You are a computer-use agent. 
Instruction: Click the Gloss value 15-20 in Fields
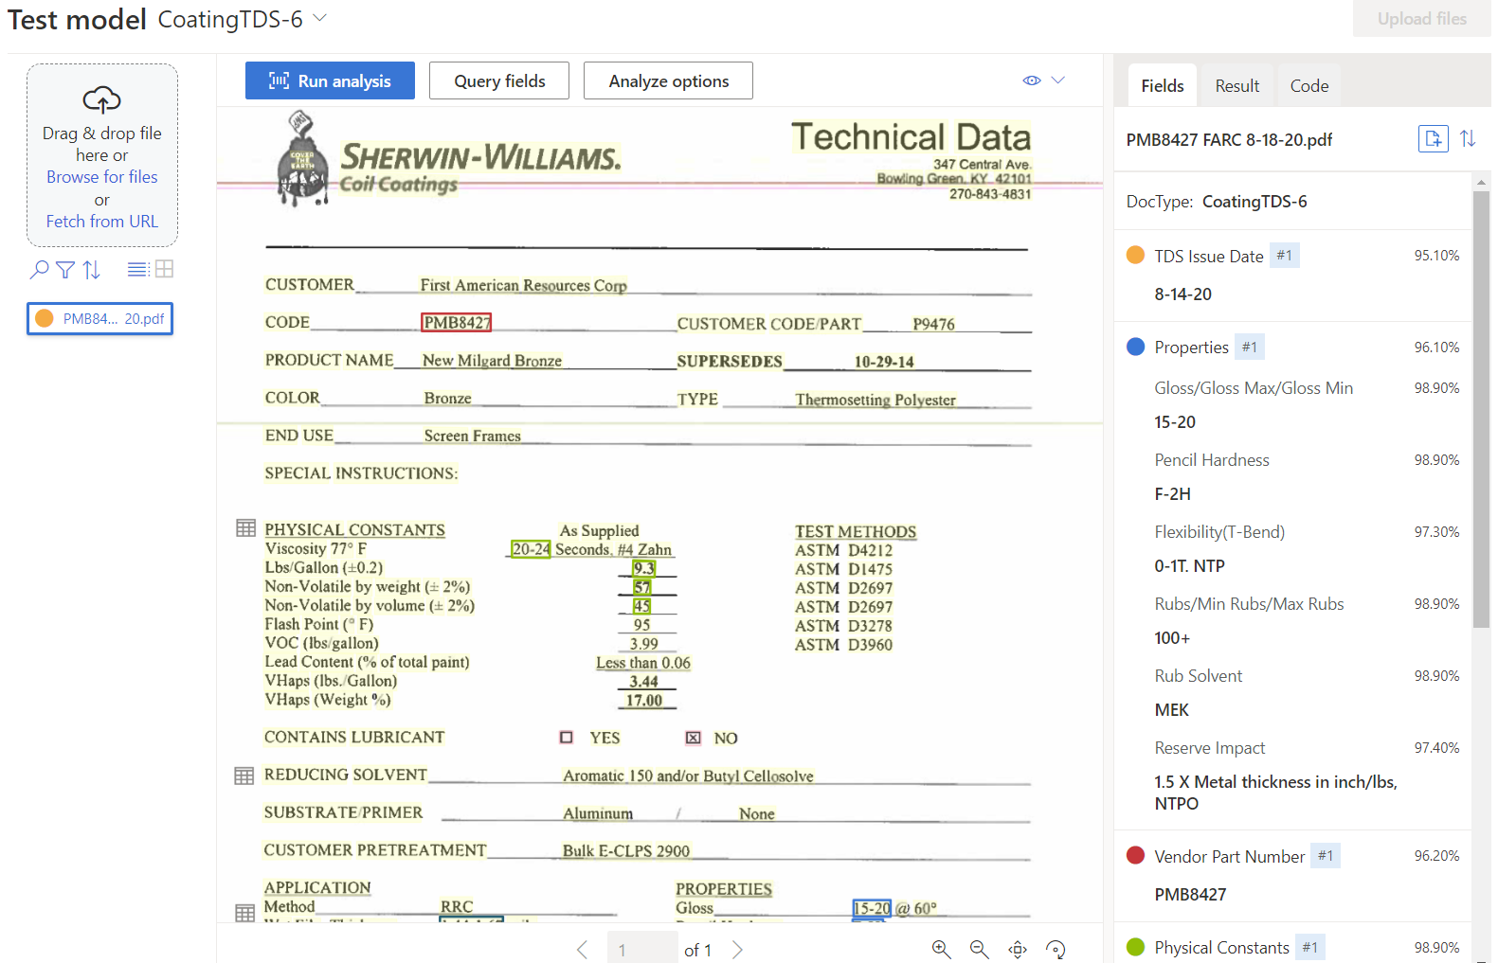coord(1175,422)
